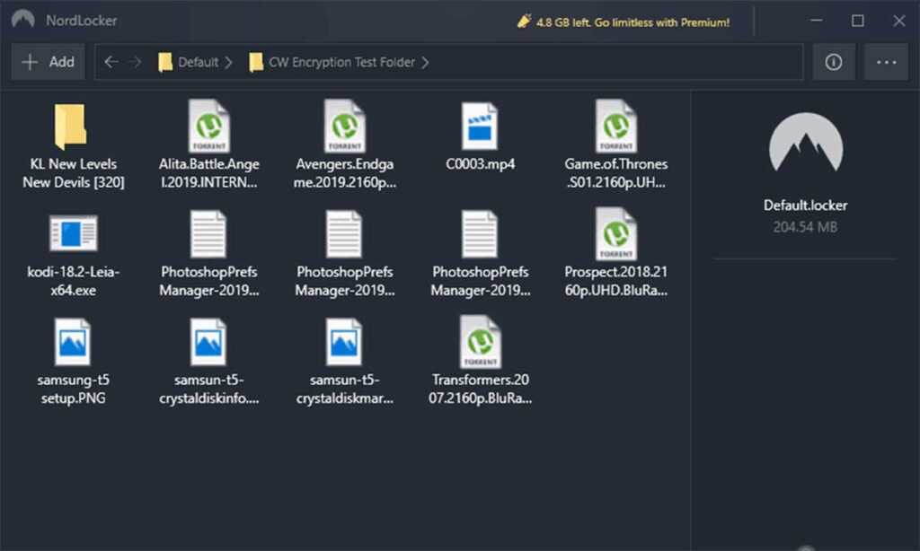This screenshot has height=551, width=920.
Task: Expand the chevron after CW Encryption Test Folder
Action: (x=425, y=62)
